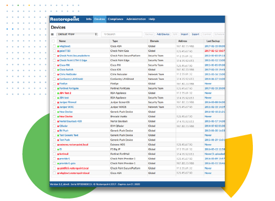The image size is (275, 201).
Task: Click the Type cell reading 'F5 Big IP'
Action: point(115,149)
